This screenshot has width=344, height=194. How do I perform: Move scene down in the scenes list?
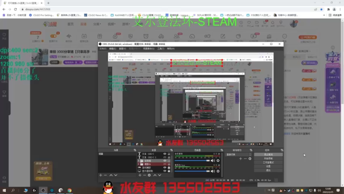pyautogui.click(x=116, y=175)
